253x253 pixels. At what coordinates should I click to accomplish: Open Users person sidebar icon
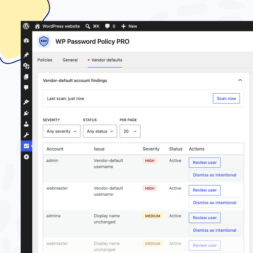26,124
